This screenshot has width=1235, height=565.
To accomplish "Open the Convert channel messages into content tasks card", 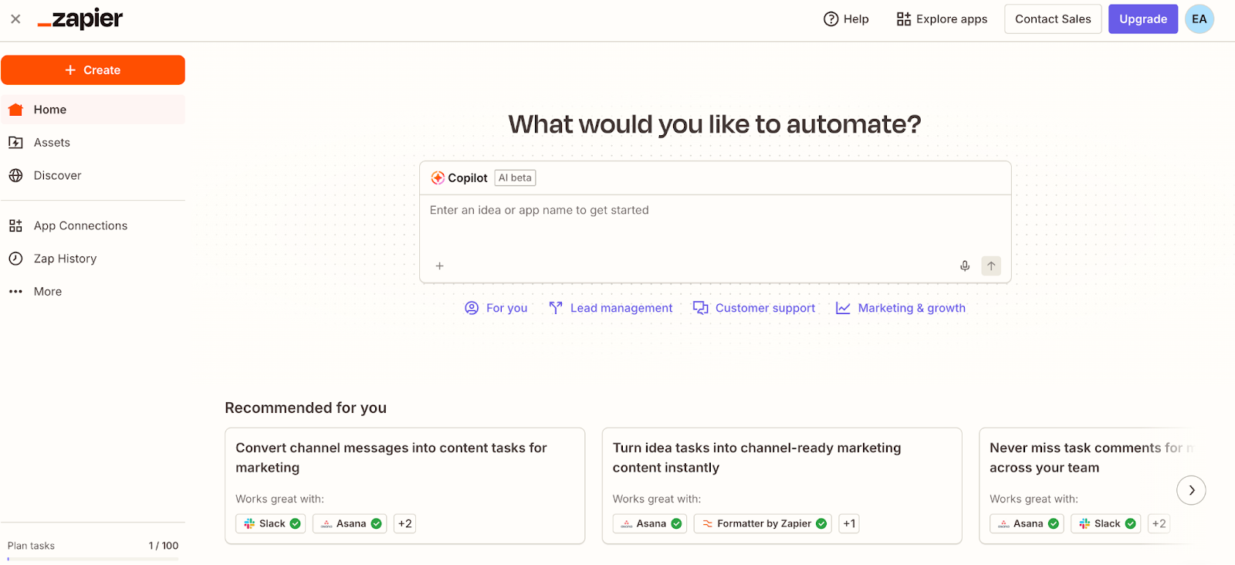I will (x=404, y=486).
